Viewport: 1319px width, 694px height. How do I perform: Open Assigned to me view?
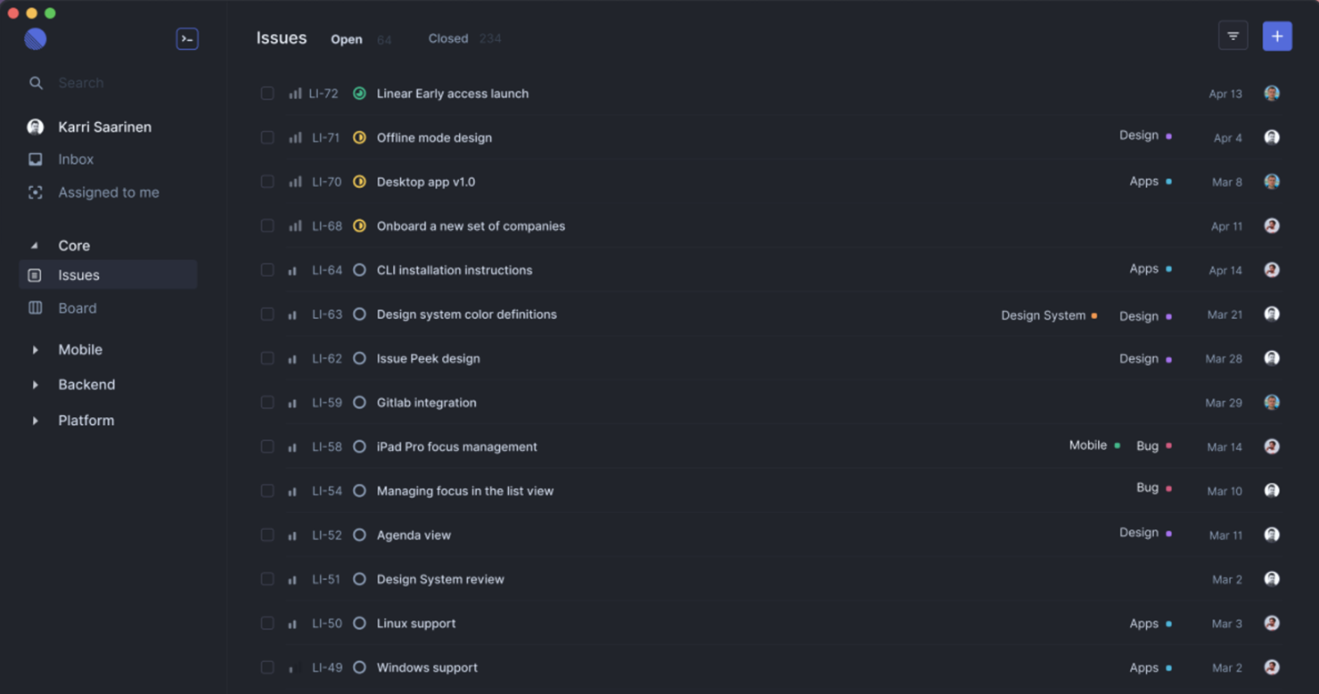tap(108, 192)
